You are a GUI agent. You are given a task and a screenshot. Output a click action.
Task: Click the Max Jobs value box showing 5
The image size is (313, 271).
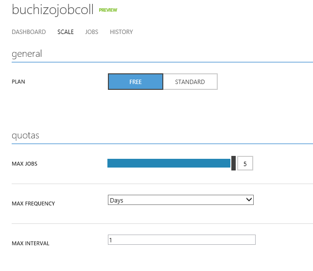(x=245, y=163)
